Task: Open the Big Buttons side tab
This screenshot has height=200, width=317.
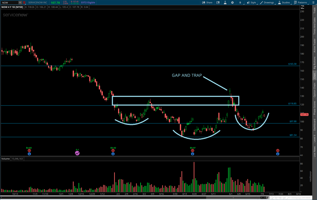Action: 314,62
